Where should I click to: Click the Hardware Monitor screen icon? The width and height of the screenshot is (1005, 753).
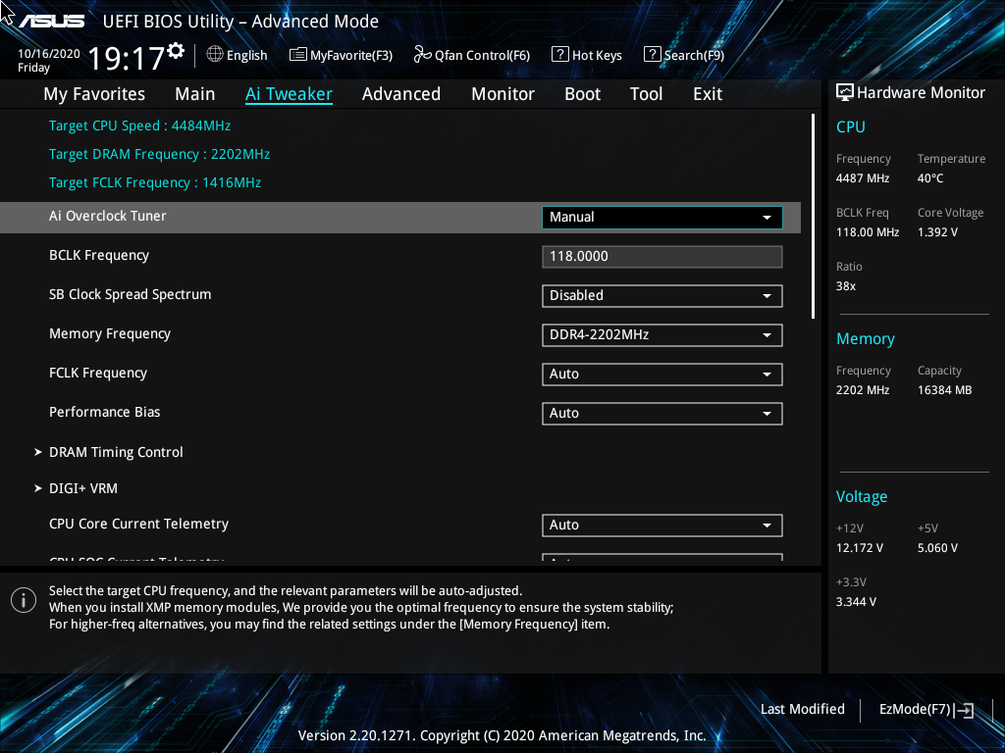[x=845, y=93]
